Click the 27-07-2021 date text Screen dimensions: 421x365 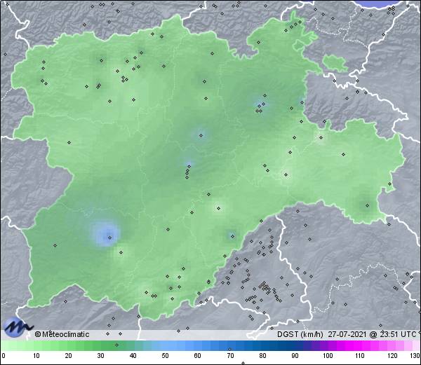click(x=347, y=334)
